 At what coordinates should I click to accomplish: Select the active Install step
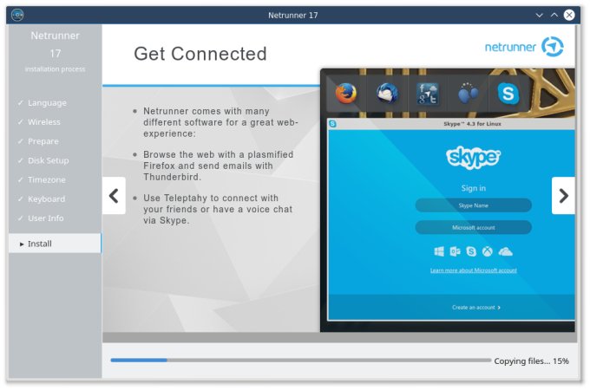55,244
